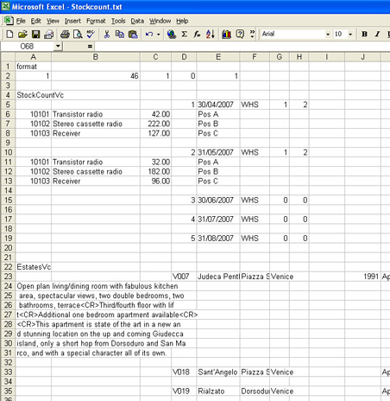
Task: Select cell containing 'format'
Action: (x=34, y=67)
